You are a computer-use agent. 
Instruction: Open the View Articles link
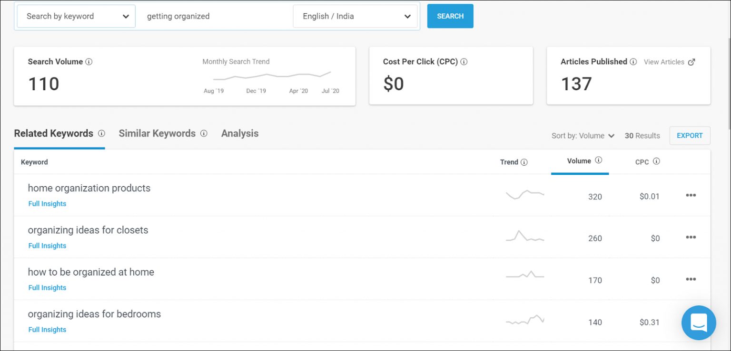[669, 62]
